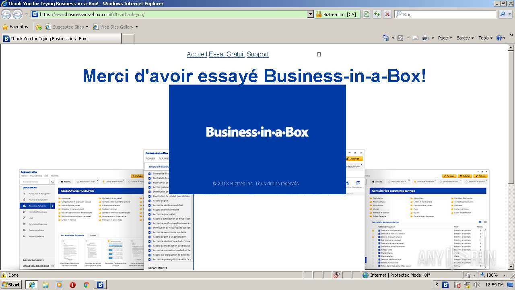Open the Recent Pages dropdown arrow
515x290 pixels.
click(26, 14)
